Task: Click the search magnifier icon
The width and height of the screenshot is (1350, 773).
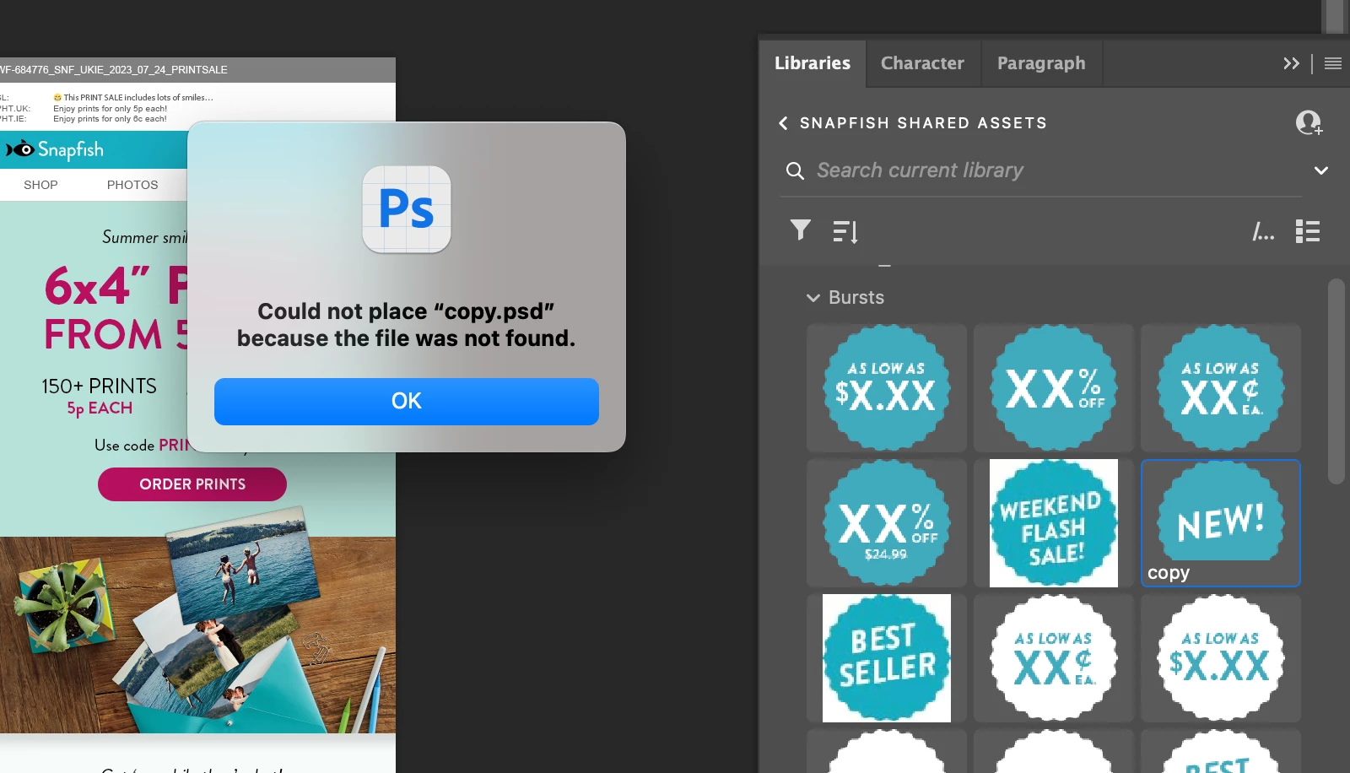Action: coord(795,171)
